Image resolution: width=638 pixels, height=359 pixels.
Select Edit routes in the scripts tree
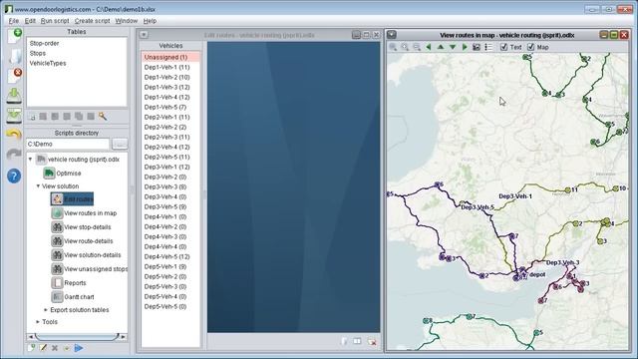(72, 199)
